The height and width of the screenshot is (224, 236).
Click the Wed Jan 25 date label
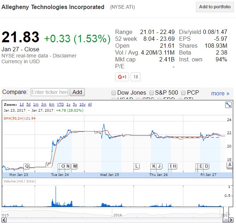coord(109,175)
